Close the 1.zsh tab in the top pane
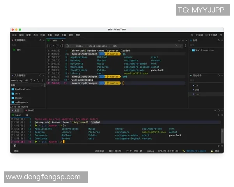234x187 pixels. click(x=62, y=40)
